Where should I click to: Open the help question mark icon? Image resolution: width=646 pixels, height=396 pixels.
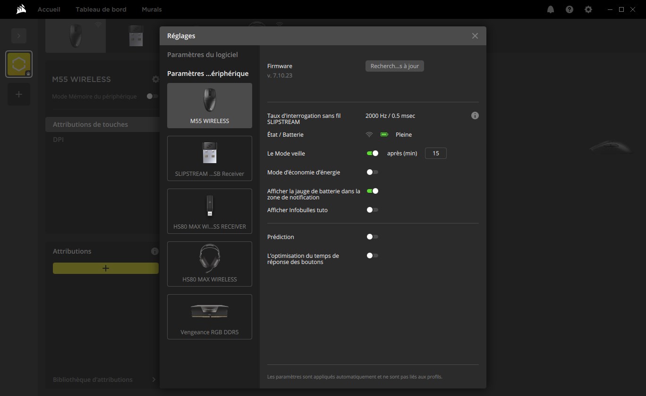(x=569, y=9)
